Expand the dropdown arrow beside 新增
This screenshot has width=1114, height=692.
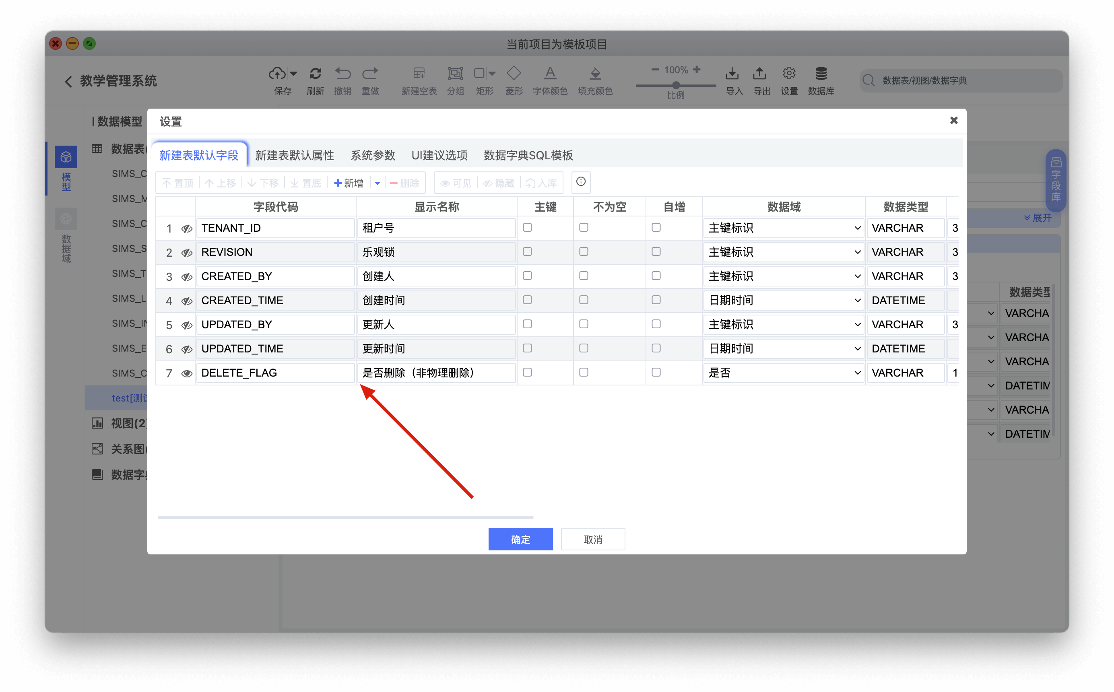coord(378,183)
